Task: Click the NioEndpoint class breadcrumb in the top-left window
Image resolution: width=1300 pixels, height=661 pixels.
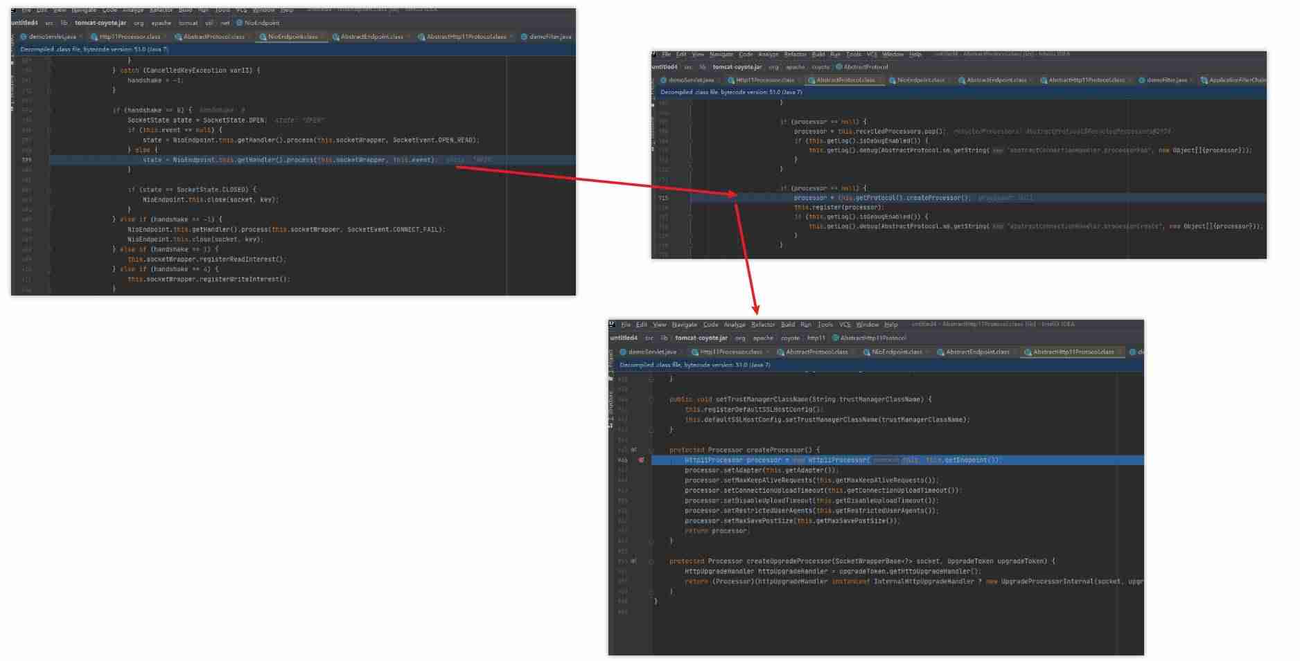Action: pos(262,23)
